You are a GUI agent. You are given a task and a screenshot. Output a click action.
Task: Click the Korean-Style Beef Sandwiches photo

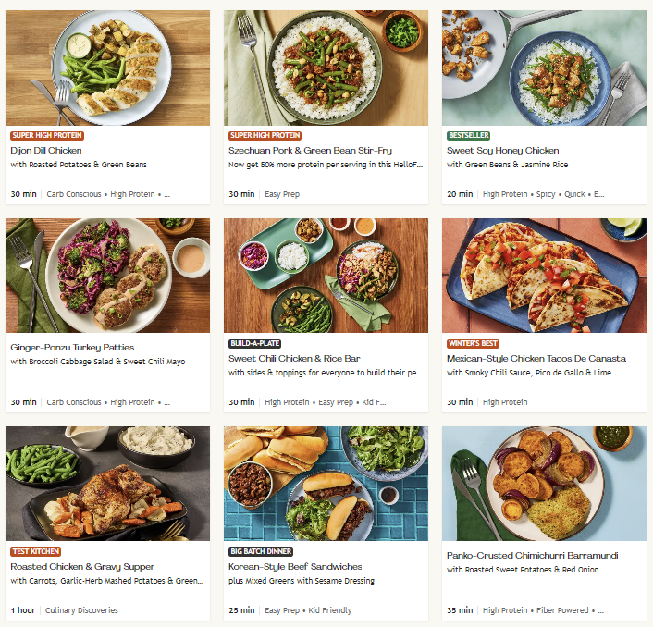pos(326,484)
